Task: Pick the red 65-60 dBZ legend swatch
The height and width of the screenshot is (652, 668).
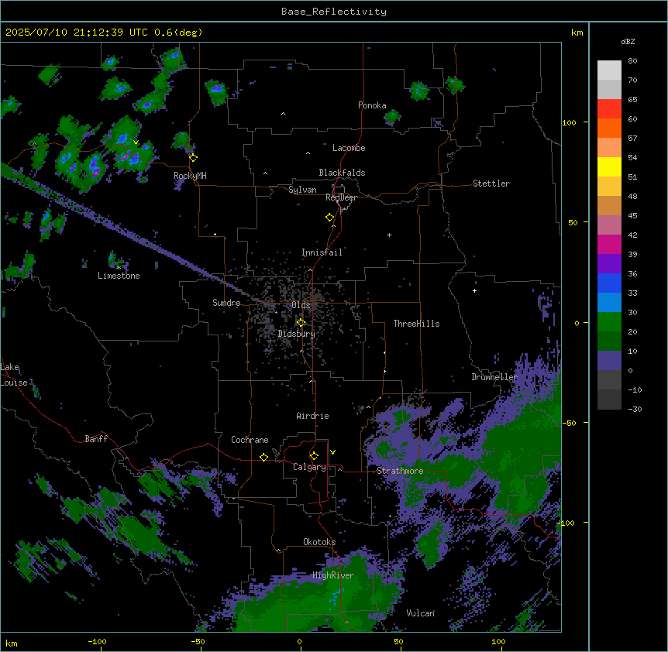Action: (x=609, y=109)
